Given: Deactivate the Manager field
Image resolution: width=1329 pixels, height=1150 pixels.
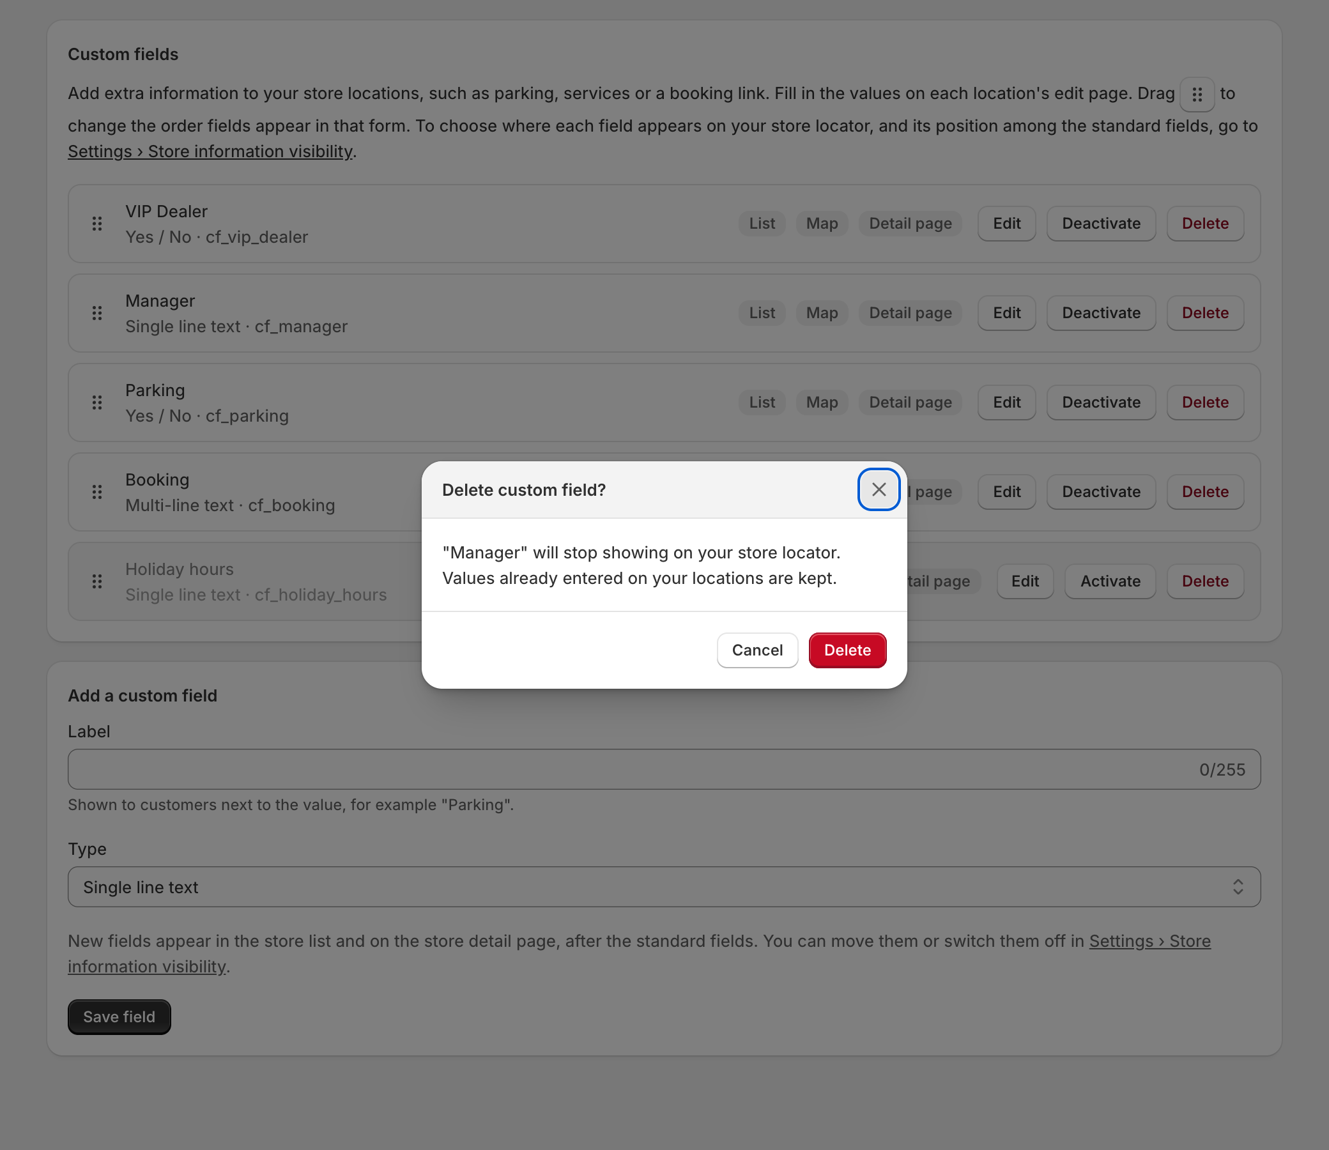Looking at the screenshot, I should pos(1101,313).
